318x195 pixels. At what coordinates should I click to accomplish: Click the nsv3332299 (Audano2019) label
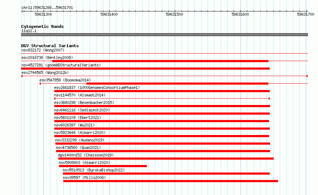pos(80,140)
